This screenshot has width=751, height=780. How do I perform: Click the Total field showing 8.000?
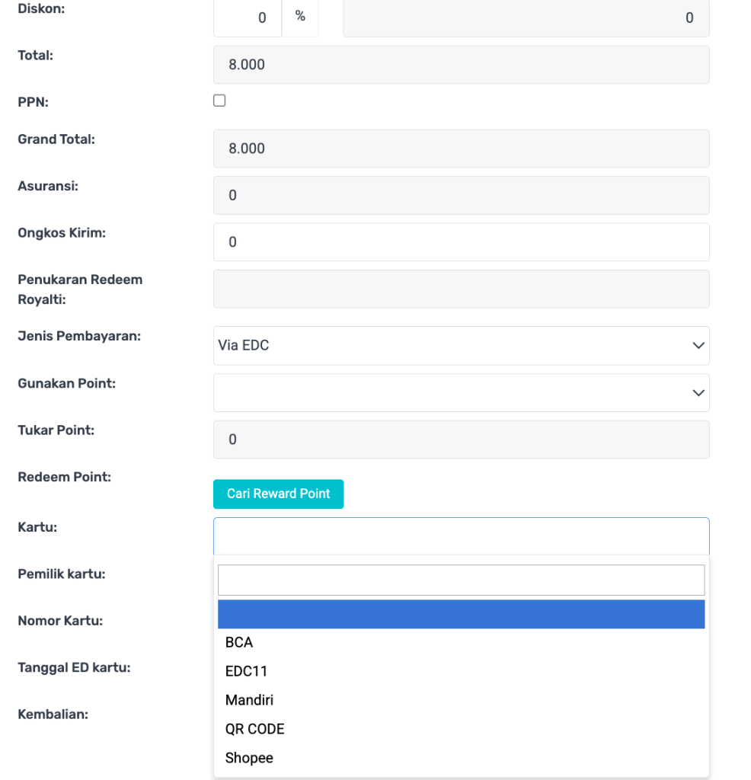point(461,65)
